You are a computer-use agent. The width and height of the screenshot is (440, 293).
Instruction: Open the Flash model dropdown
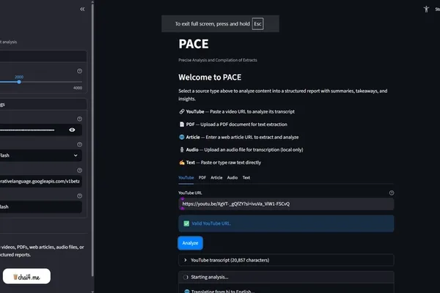click(40, 155)
